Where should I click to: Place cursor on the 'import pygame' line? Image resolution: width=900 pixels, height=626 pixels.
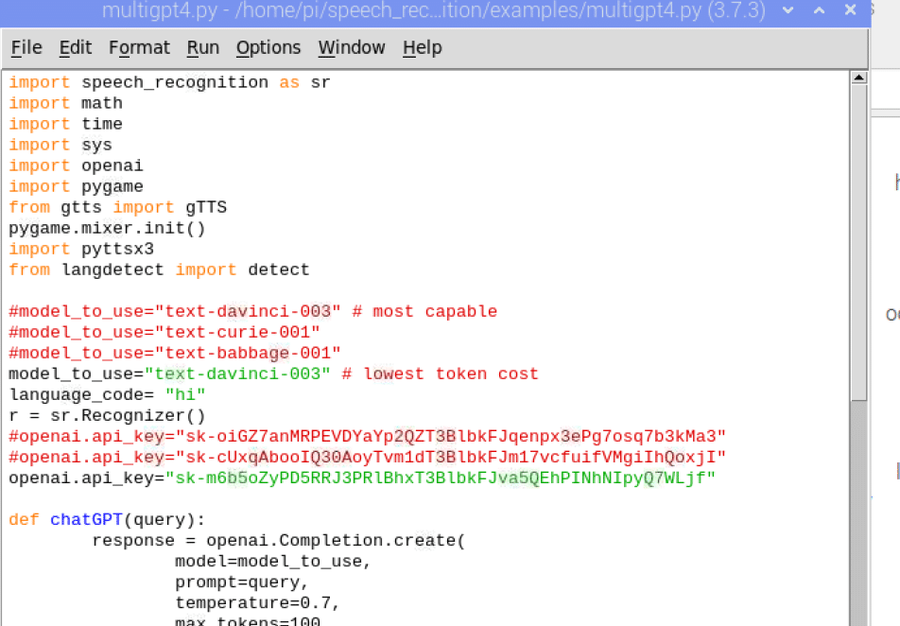77,186
